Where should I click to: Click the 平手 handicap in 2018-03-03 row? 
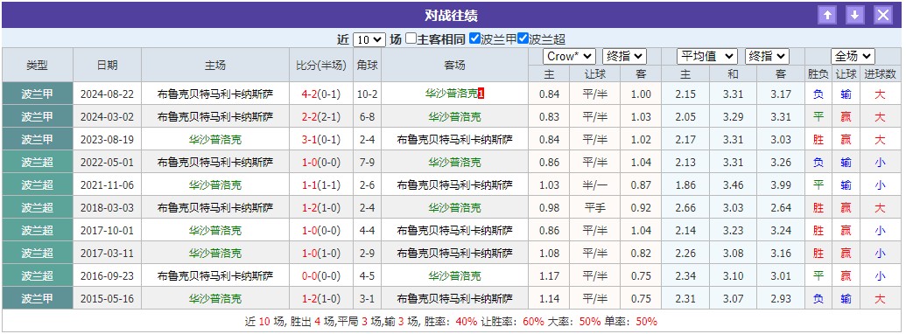coord(594,208)
